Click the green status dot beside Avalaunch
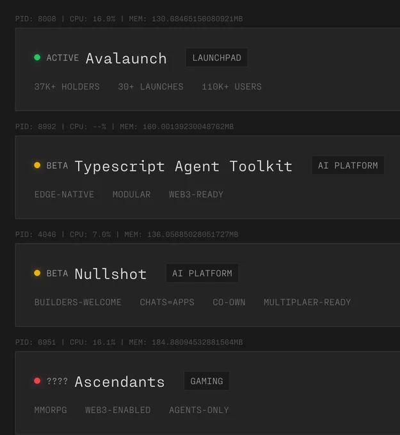The height and width of the screenshot is (435, 400). [37, 58]
